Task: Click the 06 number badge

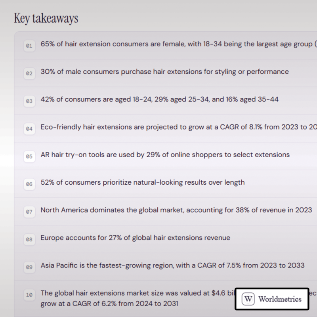Action: tap(29, 184)
